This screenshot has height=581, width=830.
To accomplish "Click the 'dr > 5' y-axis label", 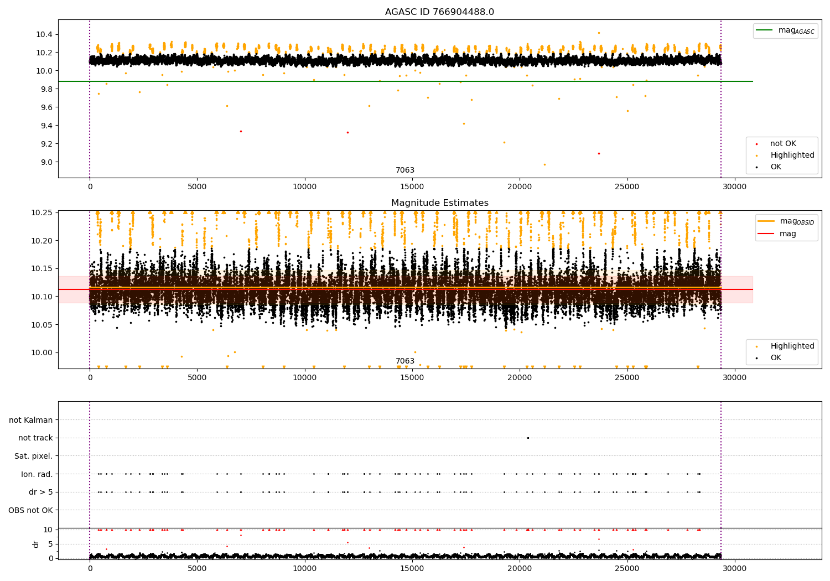I will [41, 492].
